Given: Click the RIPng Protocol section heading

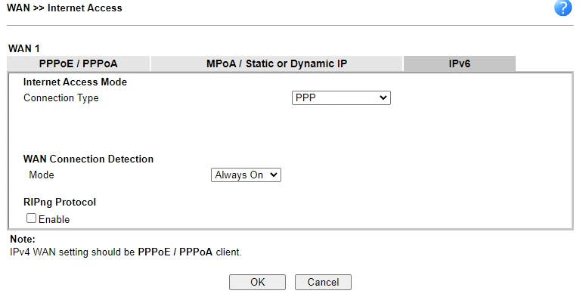Looking at the screenshot, I should (x=60, y=202).
